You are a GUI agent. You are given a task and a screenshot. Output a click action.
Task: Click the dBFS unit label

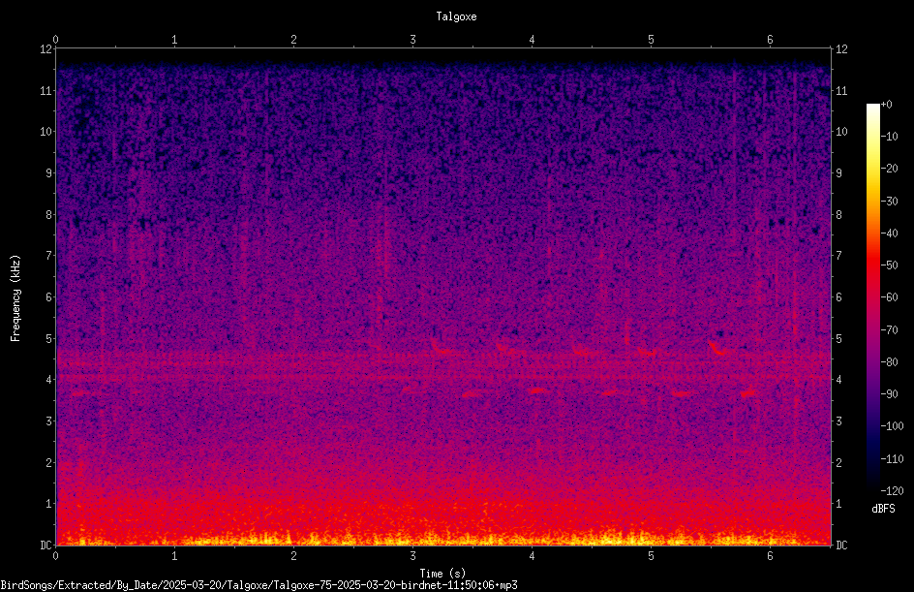(x=883, y=509)
